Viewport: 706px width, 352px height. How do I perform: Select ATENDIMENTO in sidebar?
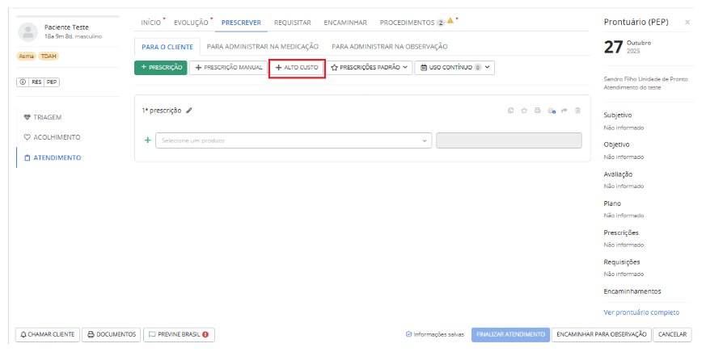53,157
